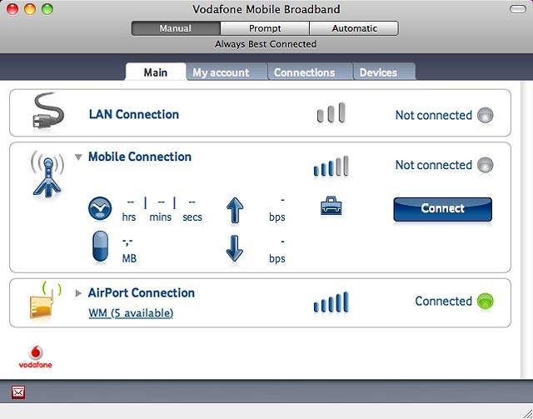Click the Mobile Connection heading

(x=140, y=157)
